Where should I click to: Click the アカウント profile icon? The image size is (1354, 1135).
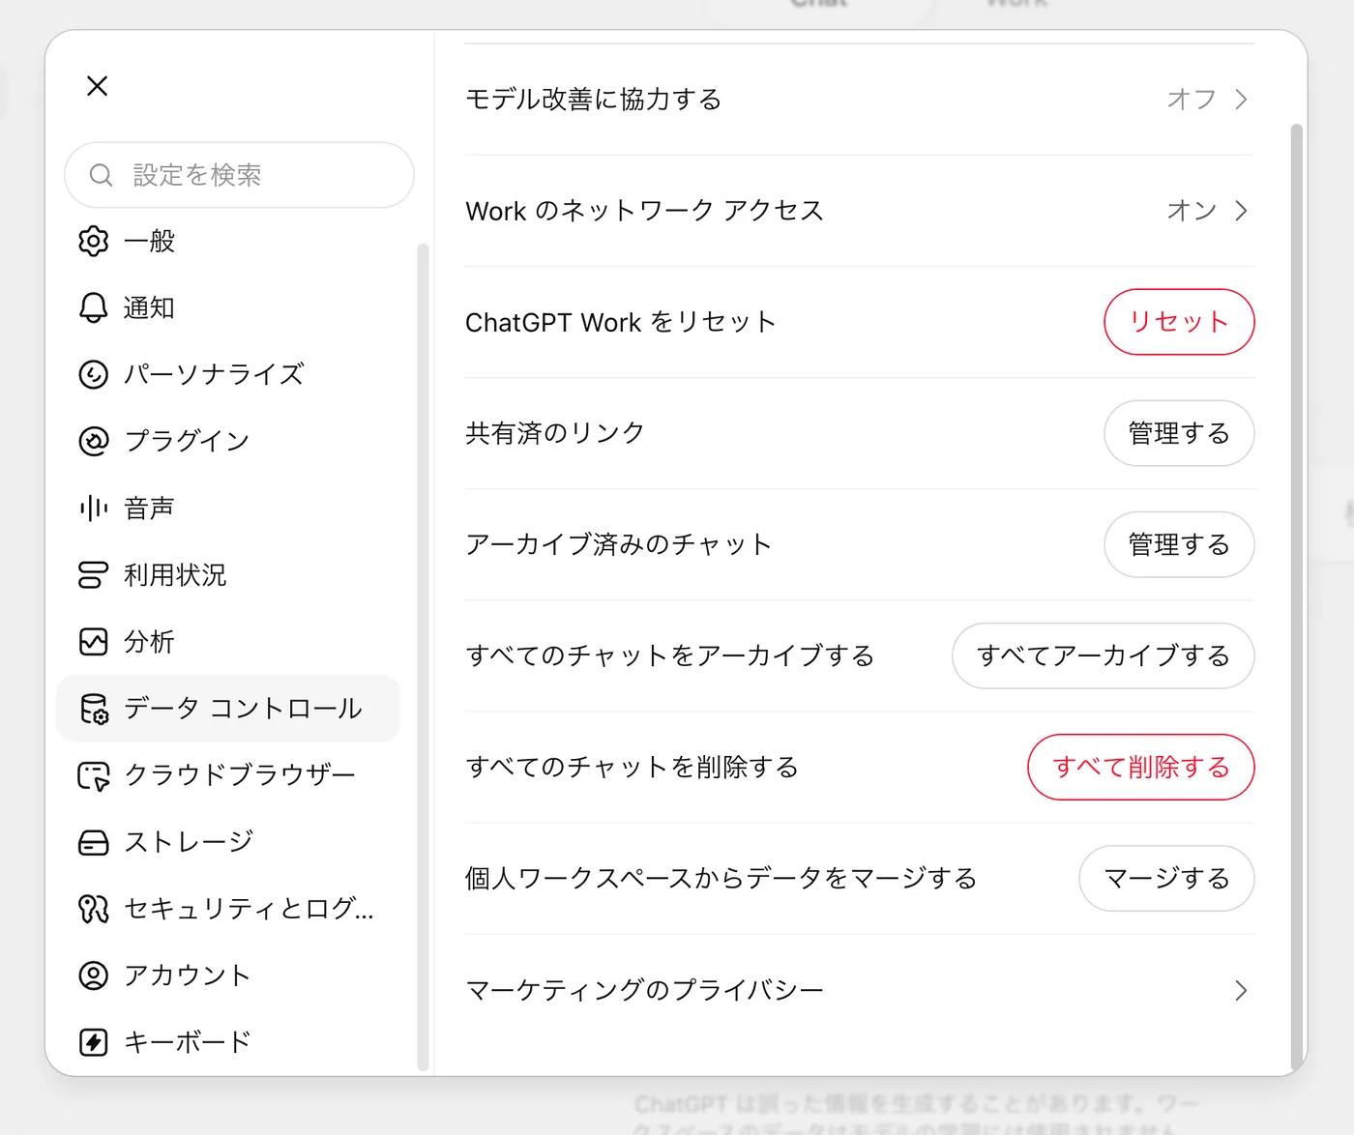pyautogui.click(x=93, y=975)
